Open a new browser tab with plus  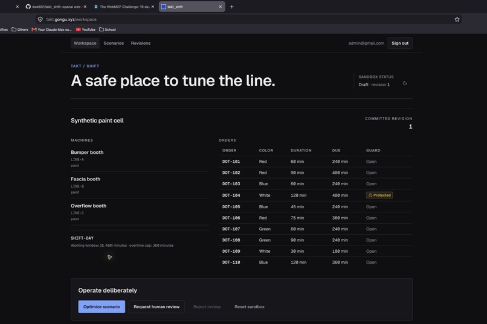231,7
